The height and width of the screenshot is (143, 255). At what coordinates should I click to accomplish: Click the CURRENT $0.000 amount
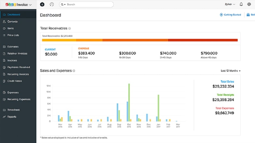[x=51, y=54]
